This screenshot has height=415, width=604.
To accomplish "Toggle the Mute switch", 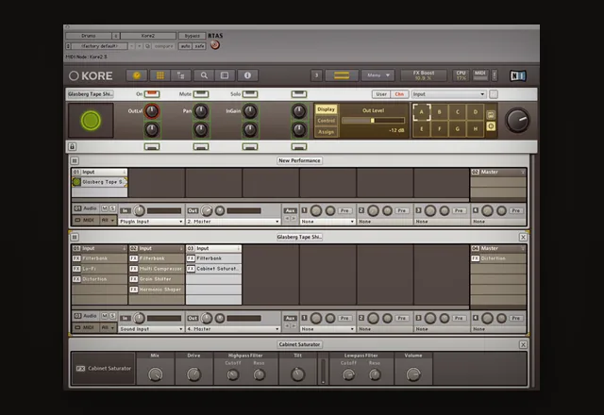I will coord(201,94).
